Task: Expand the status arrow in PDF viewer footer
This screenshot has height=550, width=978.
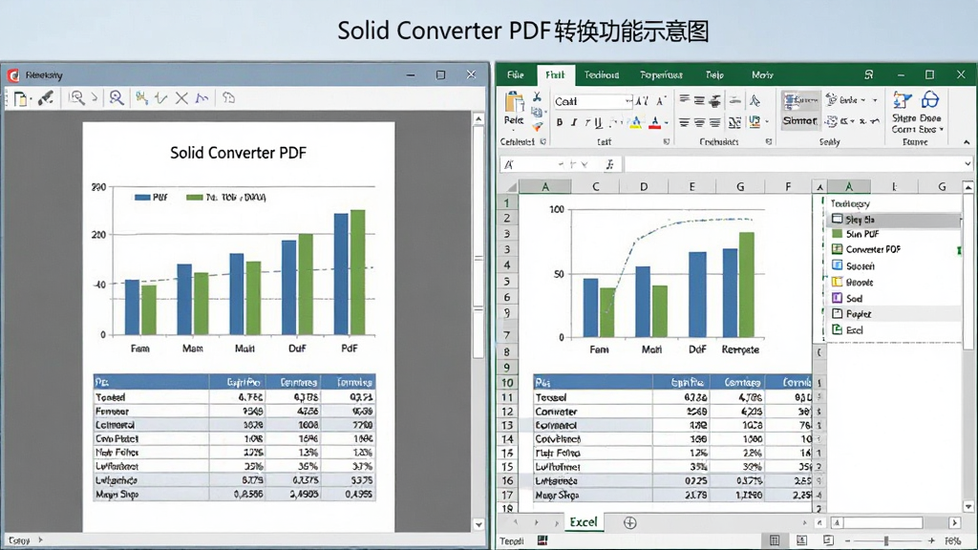Action: [40, 540]
